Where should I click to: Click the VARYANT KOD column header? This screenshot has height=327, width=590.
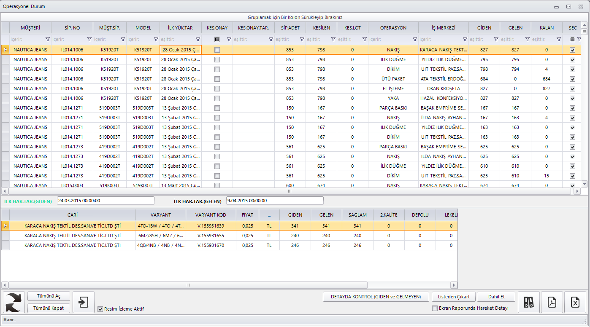coord(211,215)
